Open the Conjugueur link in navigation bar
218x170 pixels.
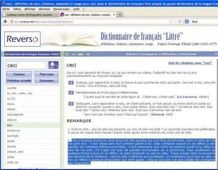click(150, 54)
